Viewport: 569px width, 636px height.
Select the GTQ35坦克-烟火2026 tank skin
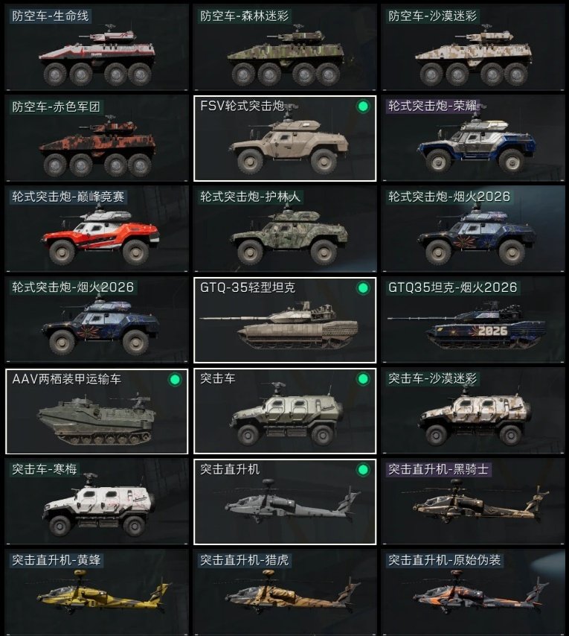pos(473,319)
